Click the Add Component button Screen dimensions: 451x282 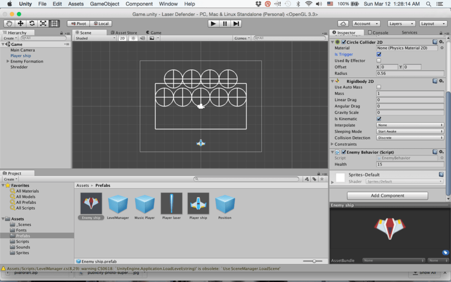click(387, 196)
